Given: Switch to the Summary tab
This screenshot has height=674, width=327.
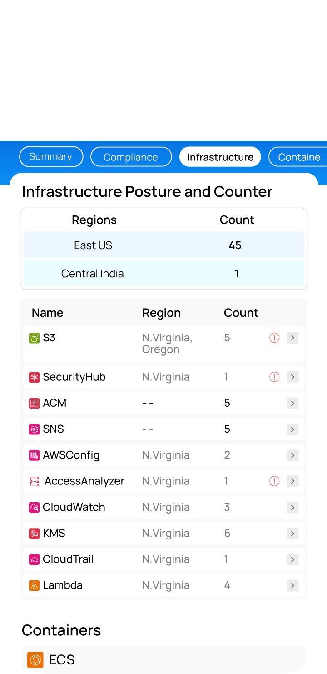Looking at the screenshot, I should point(51,157).
